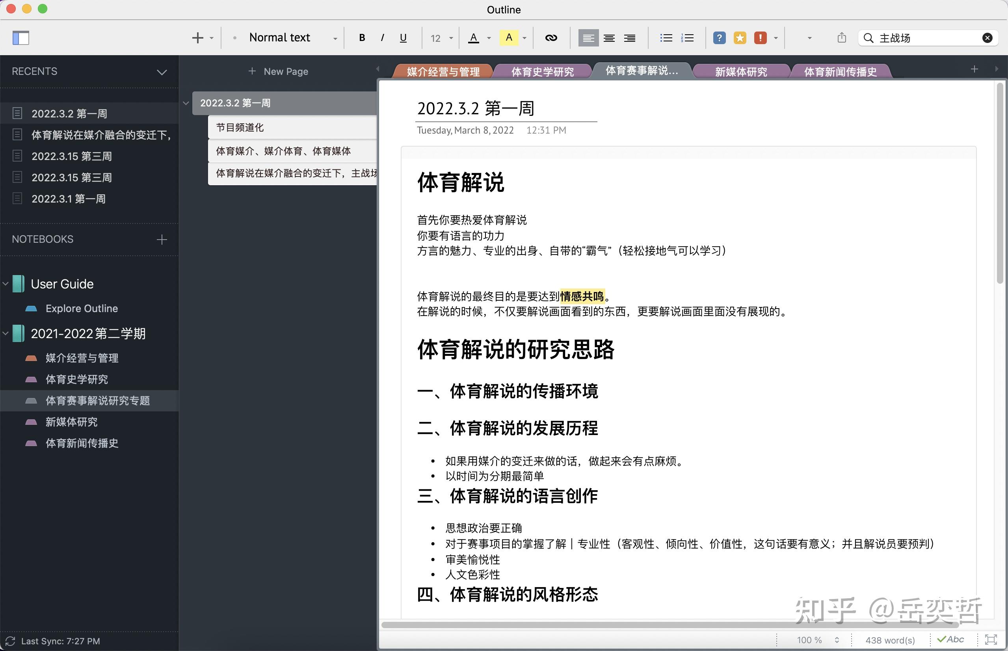Screen dimensions: 1008x651
Task: Open the font size 12 dropdown
Action: (x=450, y=37)
